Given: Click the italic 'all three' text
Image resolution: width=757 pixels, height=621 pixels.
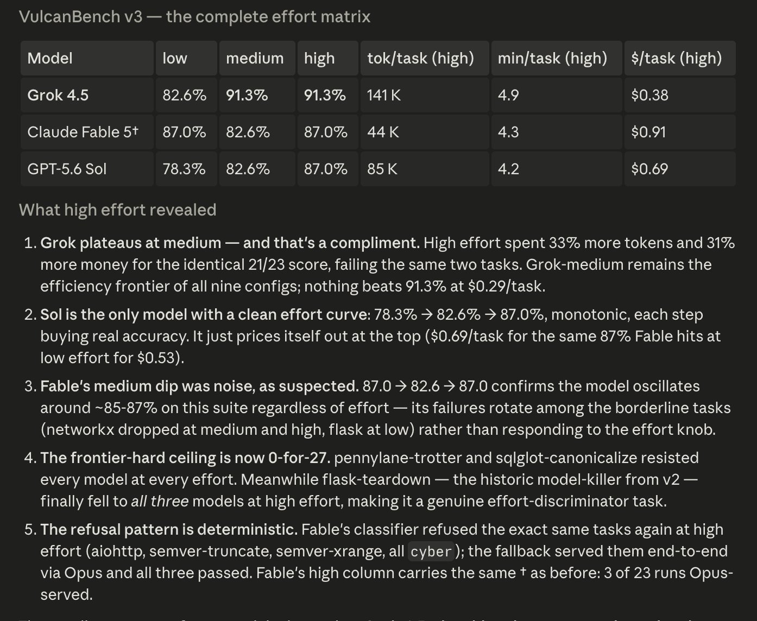Looking at the screenshot, I should (160, 501).
